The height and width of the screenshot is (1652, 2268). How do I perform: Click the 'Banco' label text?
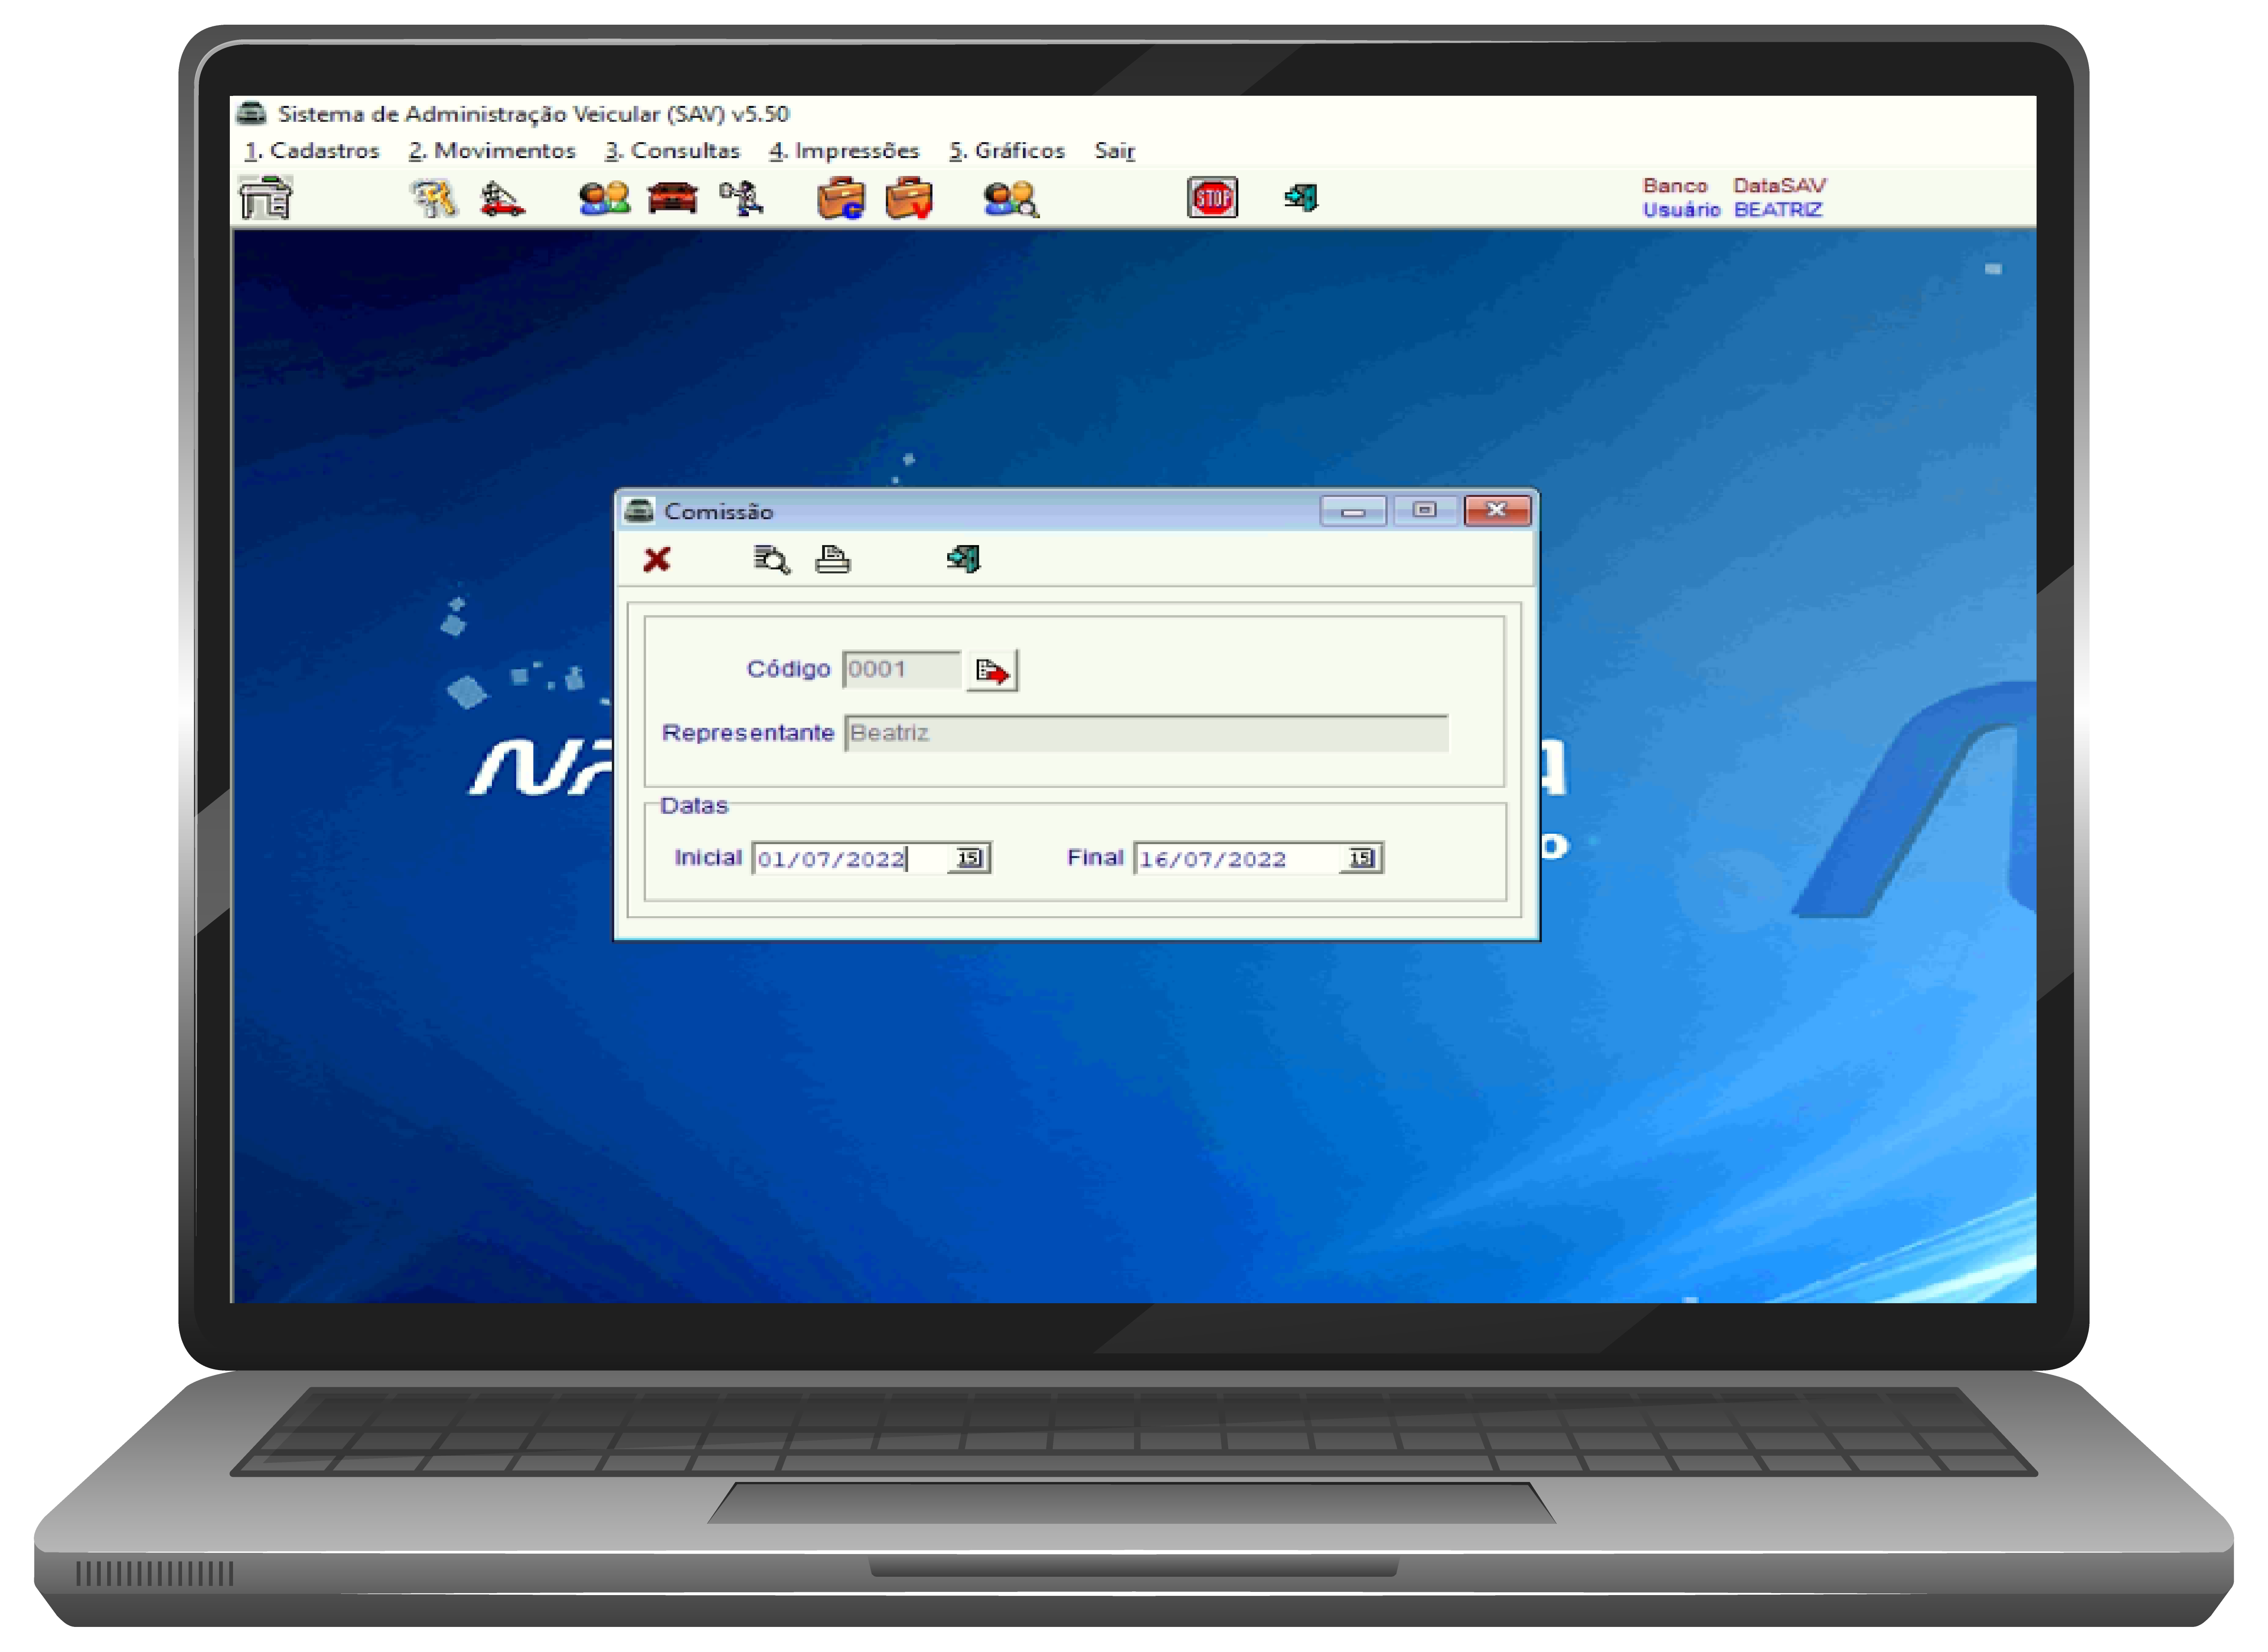click(x=1675, y=186)
